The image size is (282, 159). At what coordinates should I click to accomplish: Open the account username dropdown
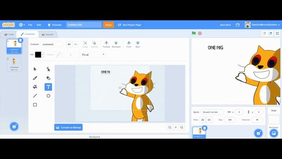262,25
